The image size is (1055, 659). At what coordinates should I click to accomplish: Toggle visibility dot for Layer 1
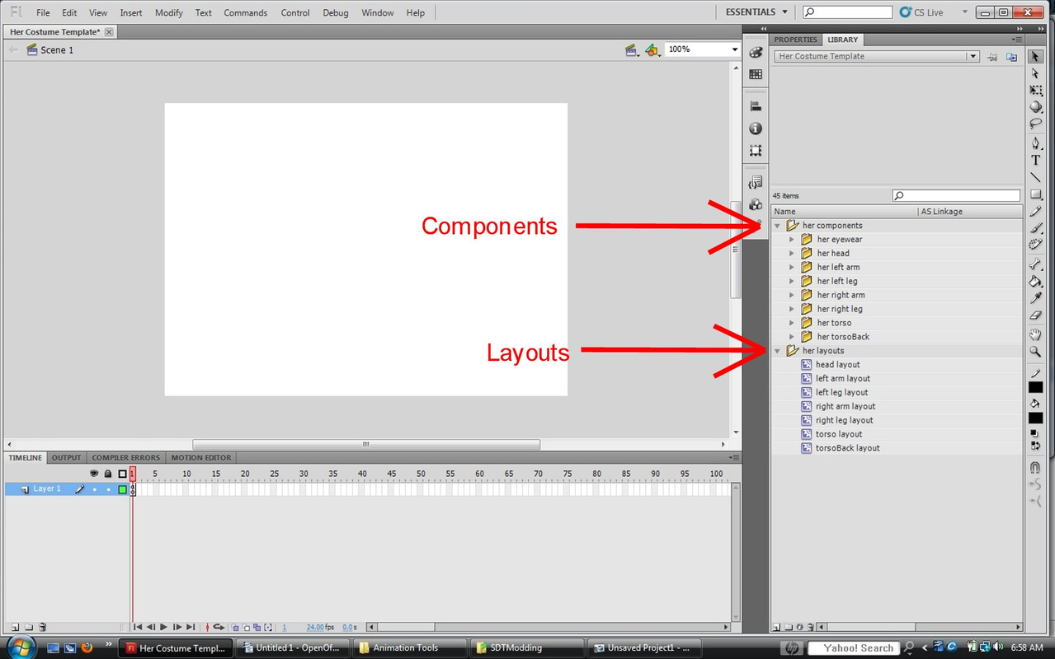[94, 489]
